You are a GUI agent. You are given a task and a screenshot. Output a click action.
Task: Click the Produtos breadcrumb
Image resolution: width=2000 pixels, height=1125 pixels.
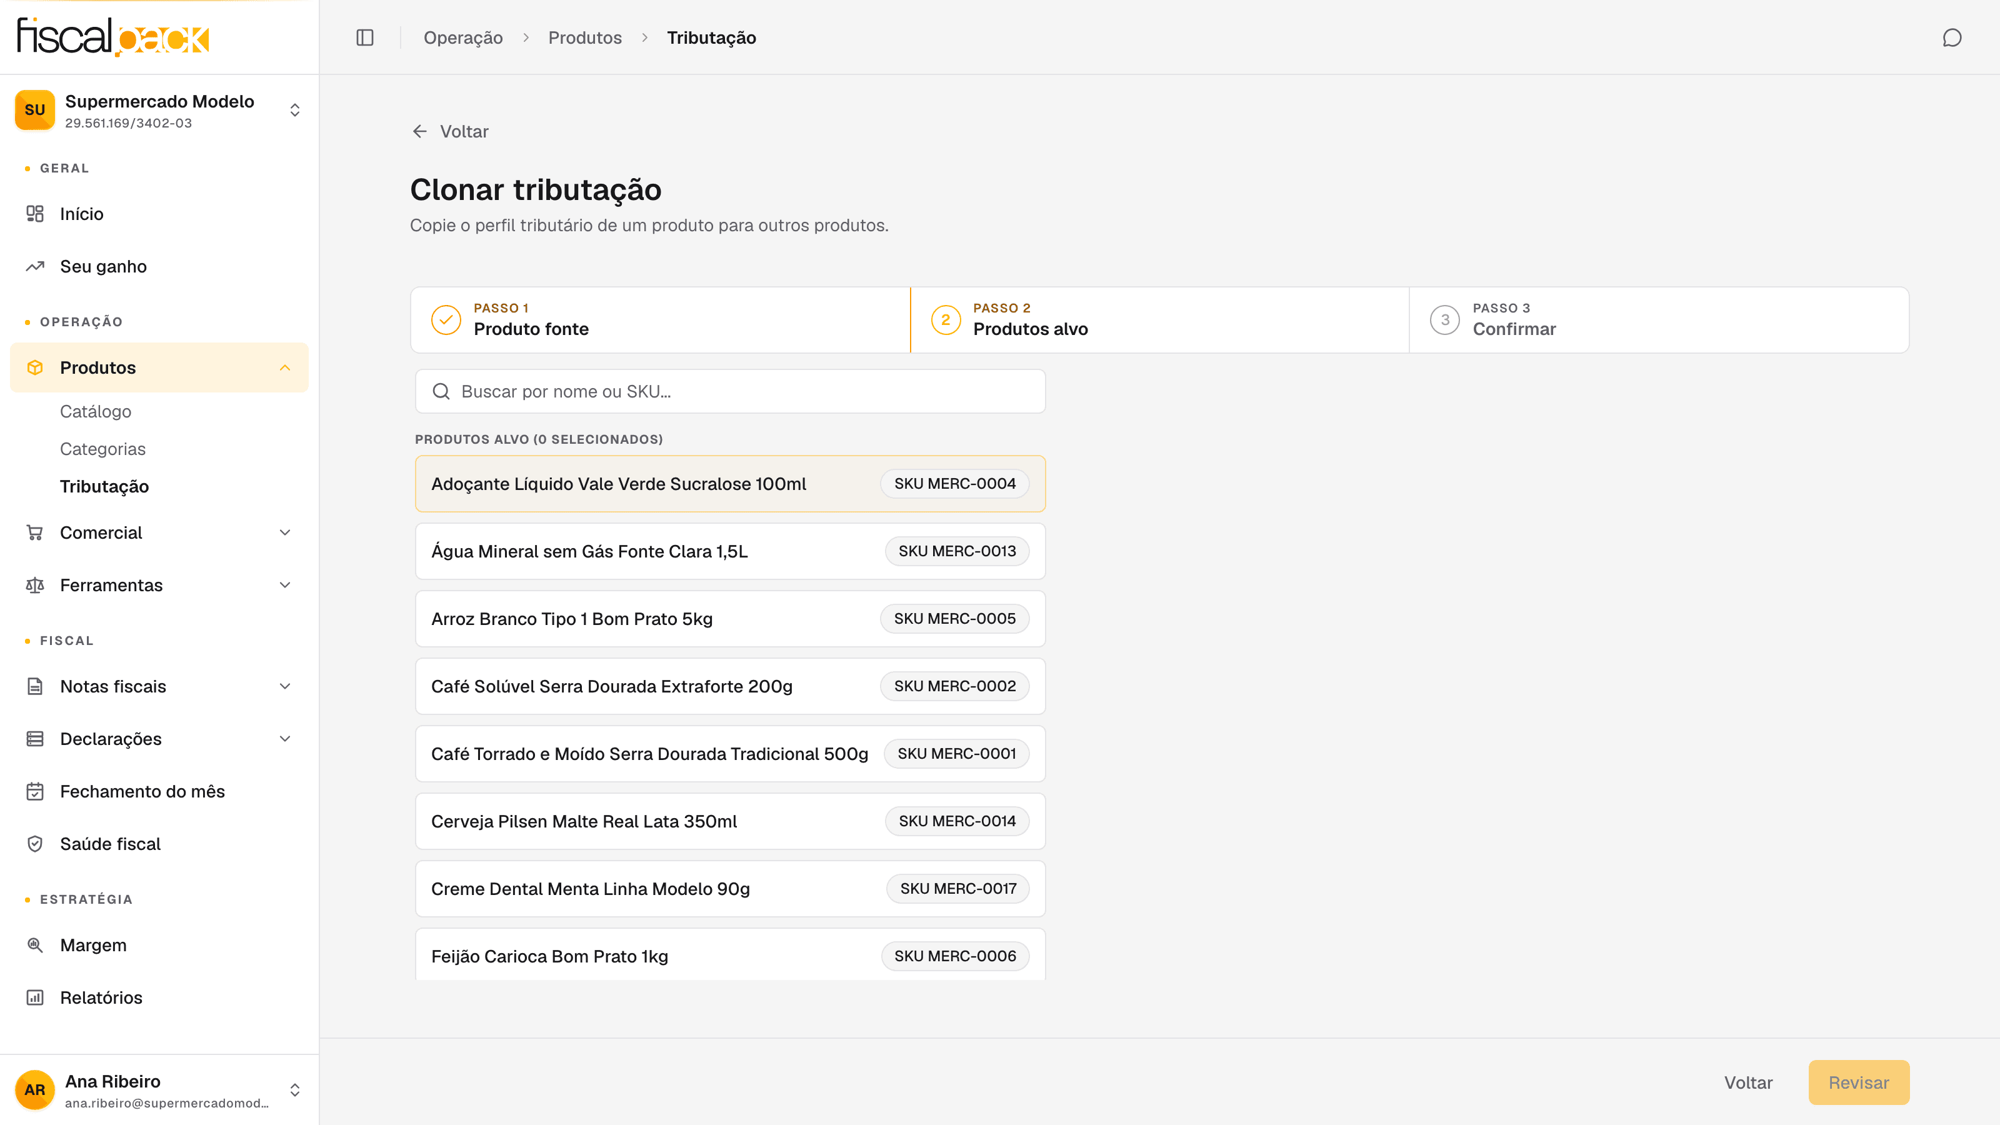click(x=584, y=37)
